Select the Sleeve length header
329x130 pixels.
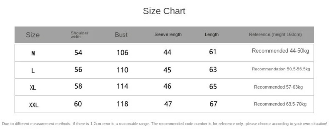pos(168,34)
